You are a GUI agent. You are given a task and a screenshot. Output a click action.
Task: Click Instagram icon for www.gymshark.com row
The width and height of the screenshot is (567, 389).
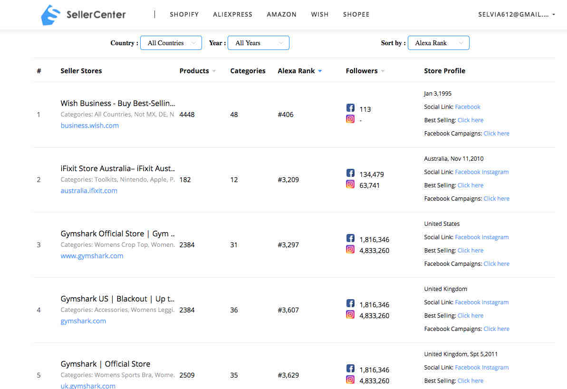click(350, 249)
